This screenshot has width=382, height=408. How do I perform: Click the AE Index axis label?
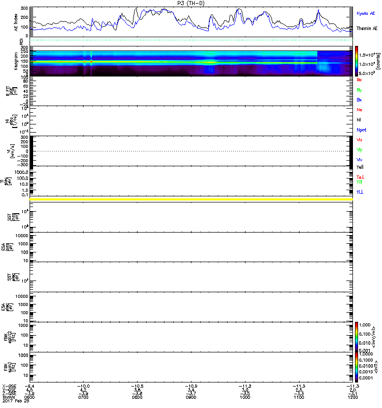pyautogui.click(x=16, y=22)
